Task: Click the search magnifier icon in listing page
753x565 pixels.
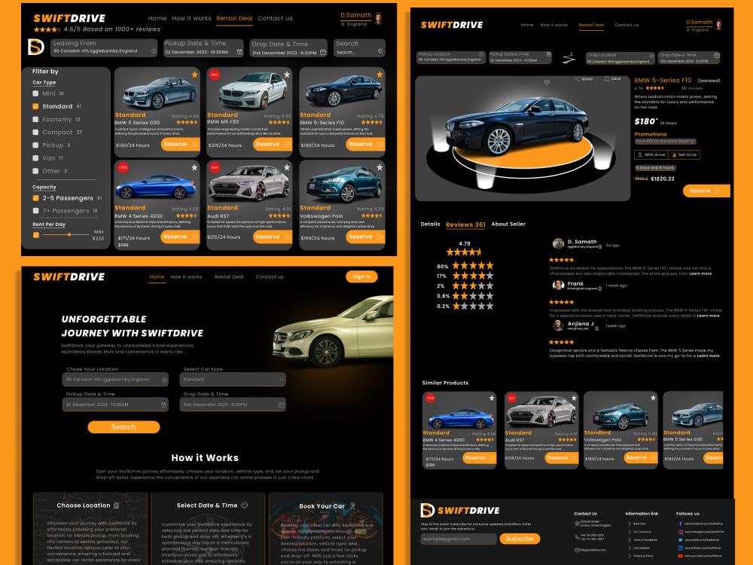Action: [380, 51]
